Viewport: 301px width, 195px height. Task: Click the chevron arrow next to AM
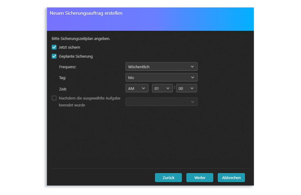tap(143, 88)
